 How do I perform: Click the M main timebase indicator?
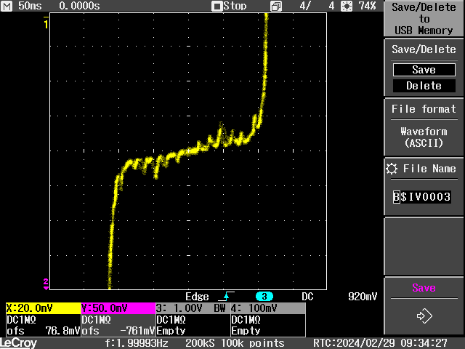click(7, 6)
